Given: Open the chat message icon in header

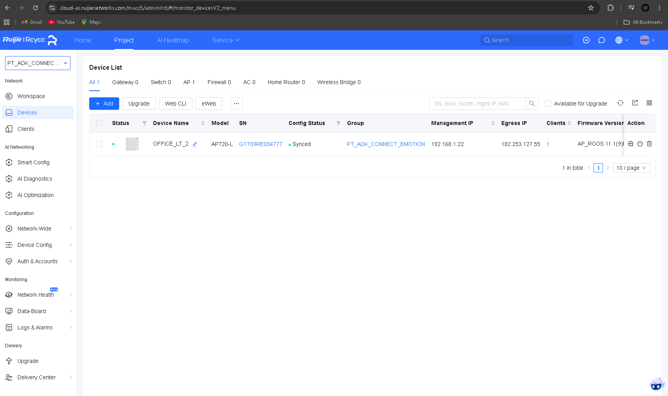Looking at the screenshot, I should pos(602,40).
